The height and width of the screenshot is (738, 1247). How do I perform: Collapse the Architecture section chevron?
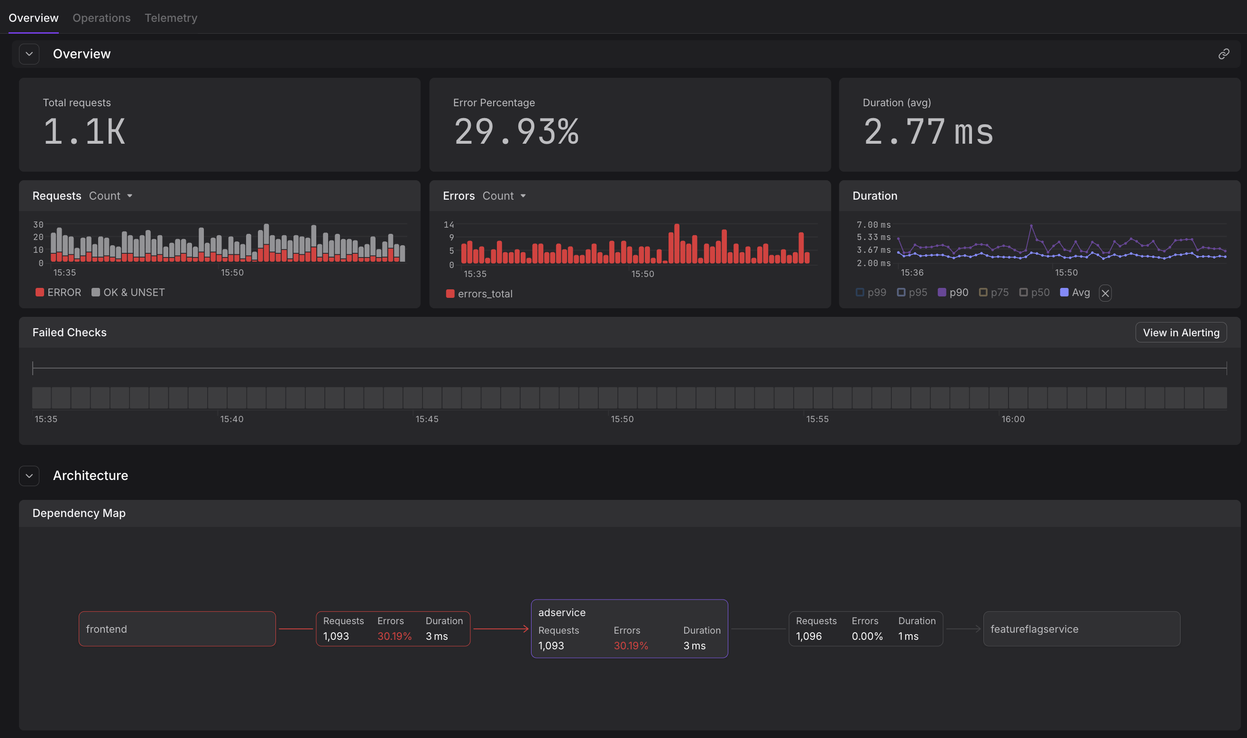coord(29,476)
